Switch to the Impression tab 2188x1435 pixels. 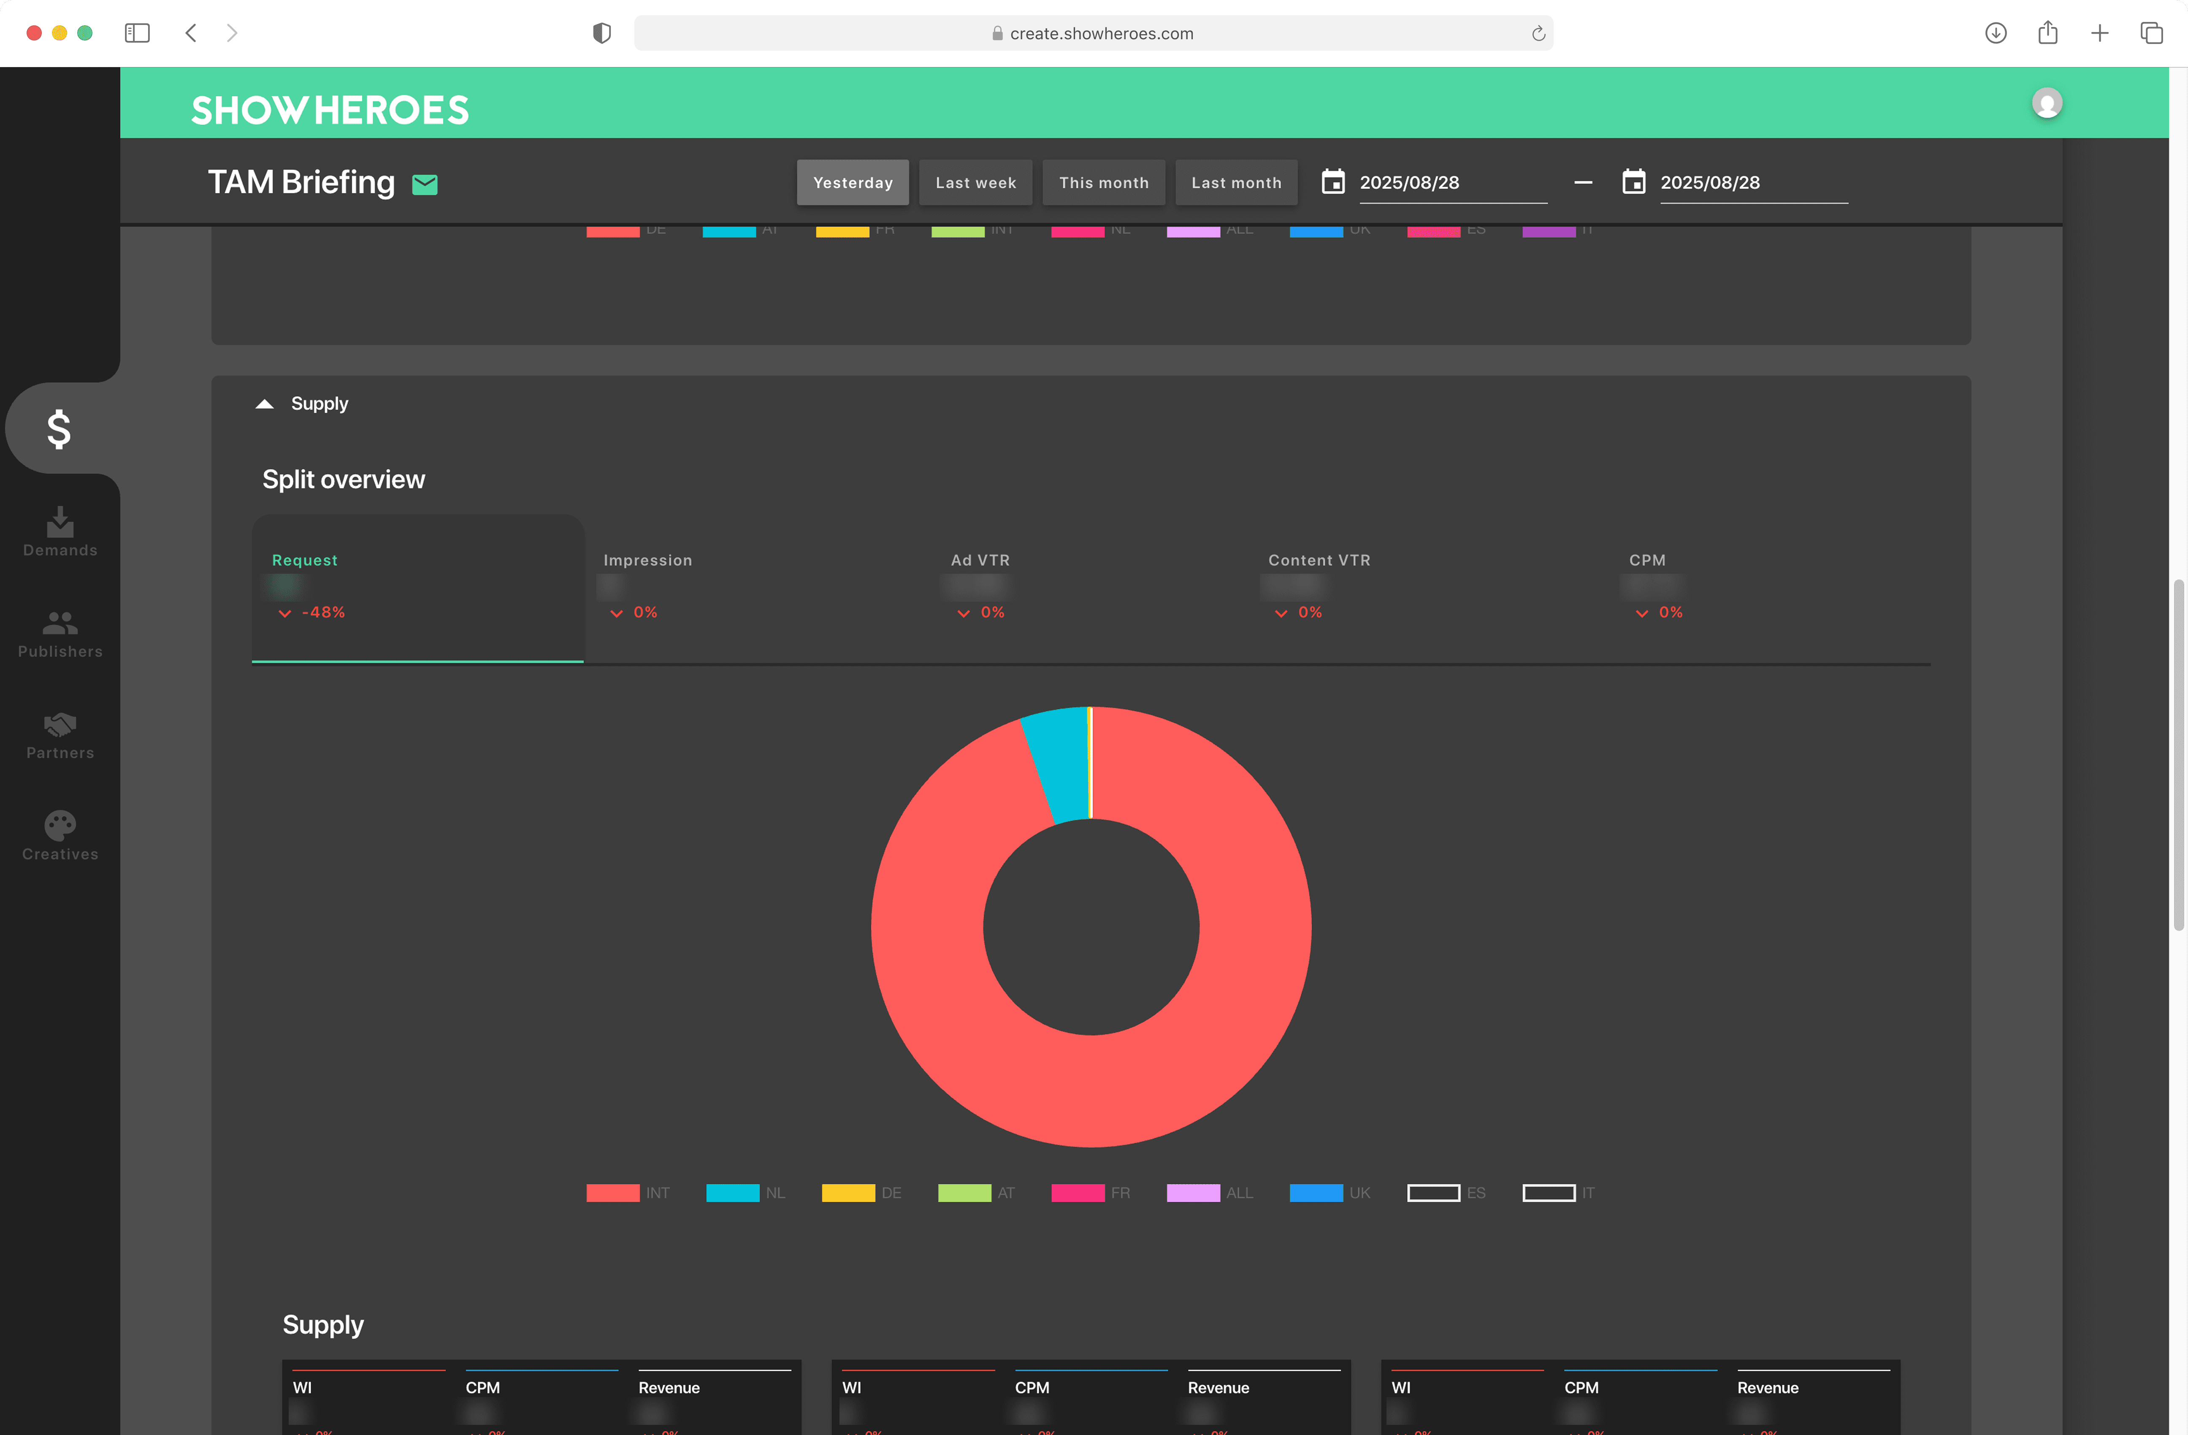[647, 560]
